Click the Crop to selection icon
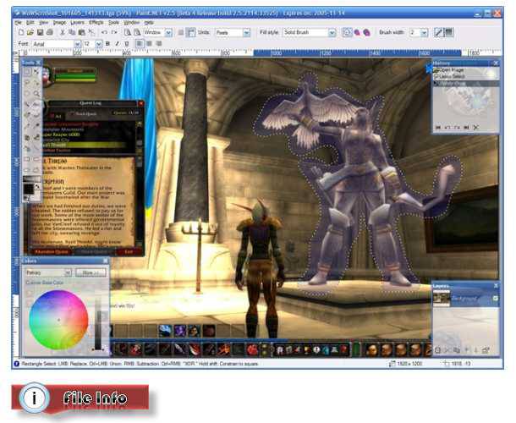The image size is (516, 423). point(91,32)
